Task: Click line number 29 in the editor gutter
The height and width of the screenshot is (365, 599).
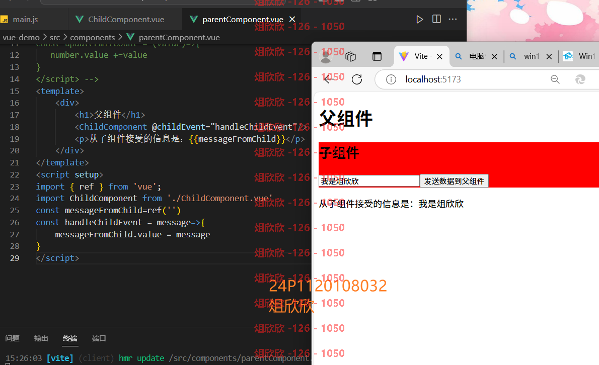Action: click(x=15, y=258)
